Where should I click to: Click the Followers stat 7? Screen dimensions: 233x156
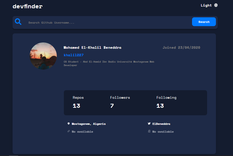112,106
